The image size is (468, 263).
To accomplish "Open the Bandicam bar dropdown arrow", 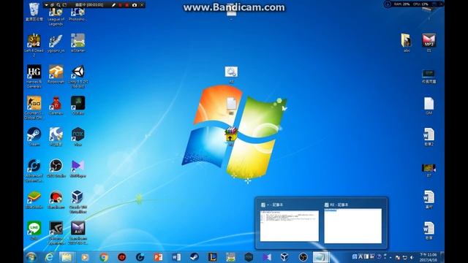I will coord(46,5).
